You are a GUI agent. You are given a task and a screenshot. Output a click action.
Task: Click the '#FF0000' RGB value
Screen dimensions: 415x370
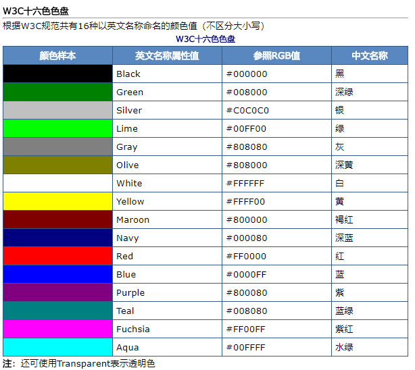click(247, 257)
